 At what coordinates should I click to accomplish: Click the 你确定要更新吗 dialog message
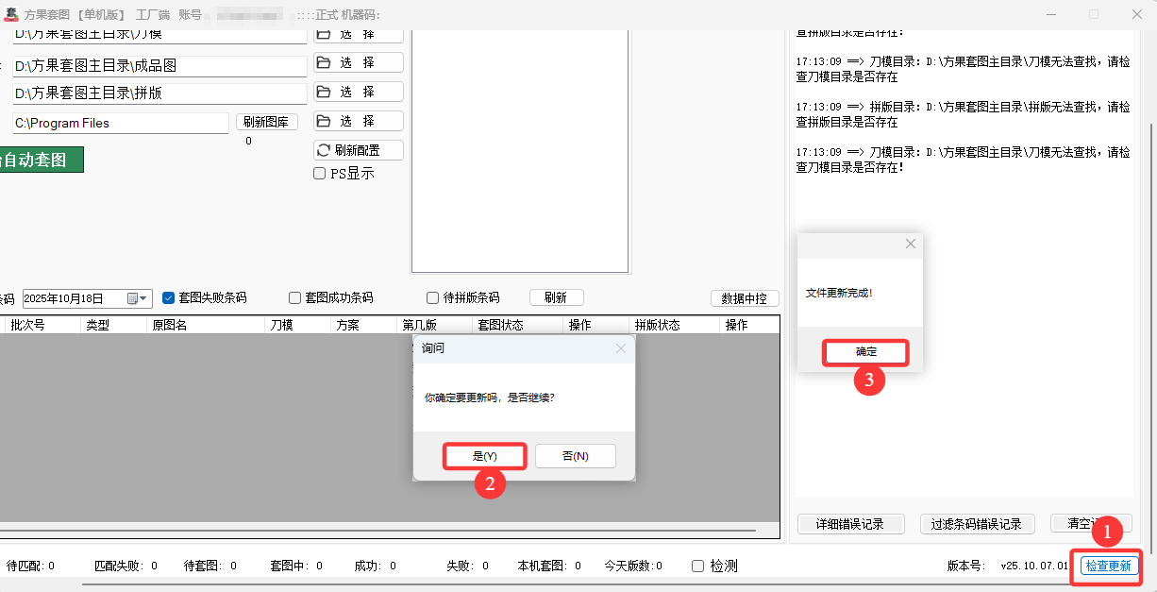click(490, 397)
